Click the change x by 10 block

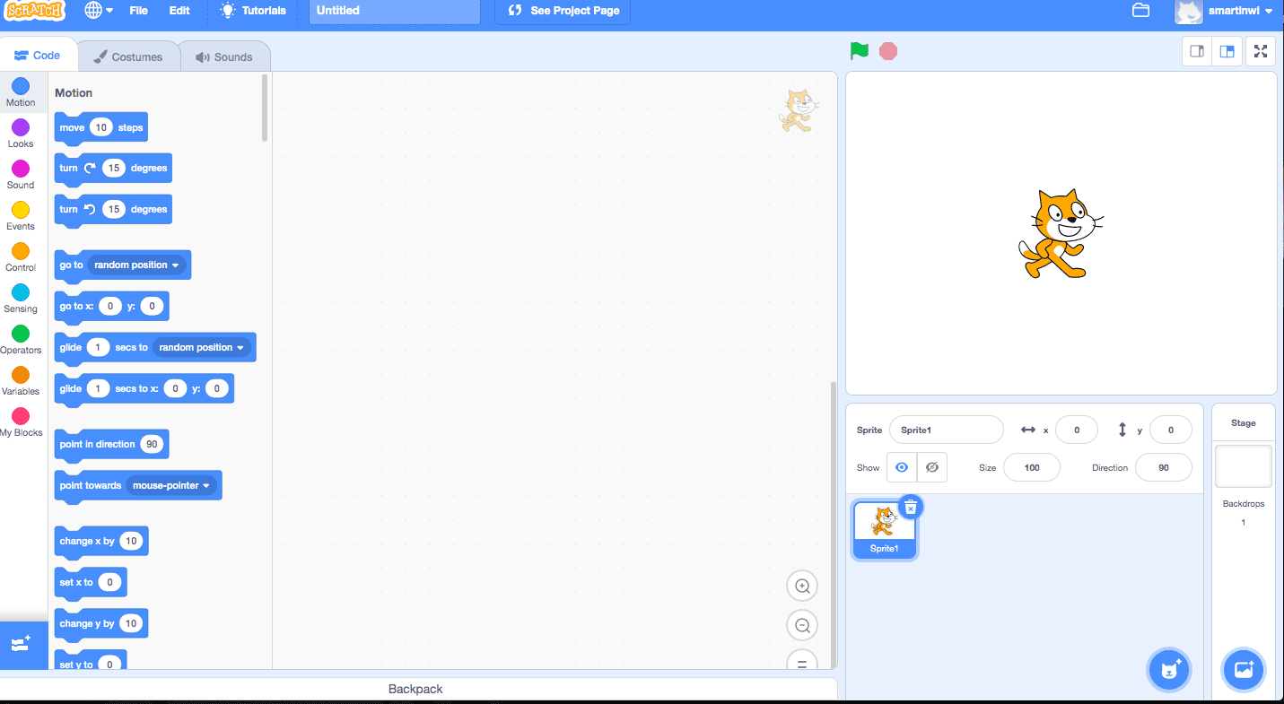coord(100,541)
